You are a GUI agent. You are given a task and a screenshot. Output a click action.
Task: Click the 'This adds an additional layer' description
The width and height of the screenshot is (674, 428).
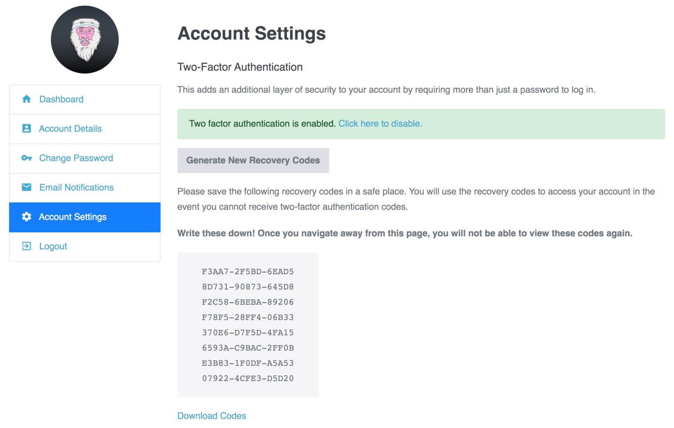pyautogui.click(x=386, y=90)
